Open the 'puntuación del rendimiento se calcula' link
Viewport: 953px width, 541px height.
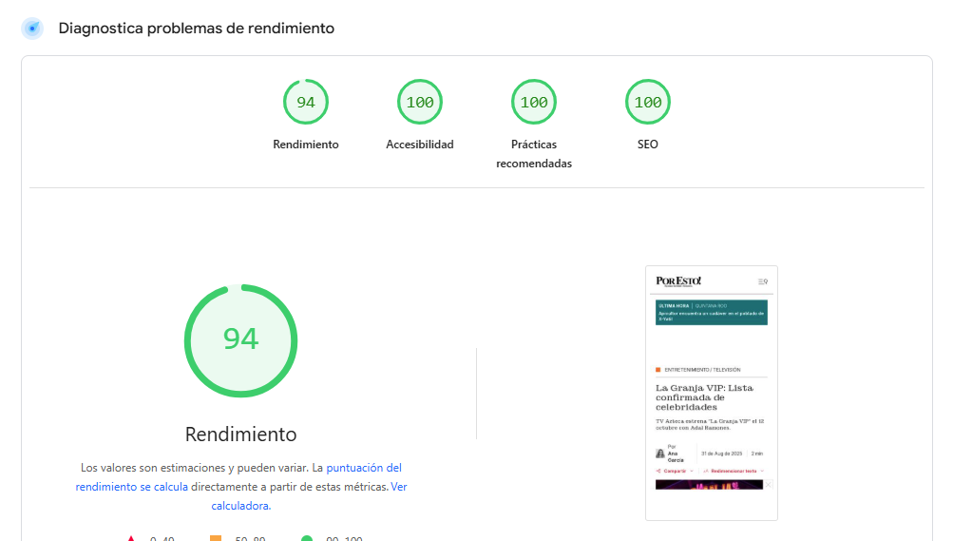(x=238, y=477)
